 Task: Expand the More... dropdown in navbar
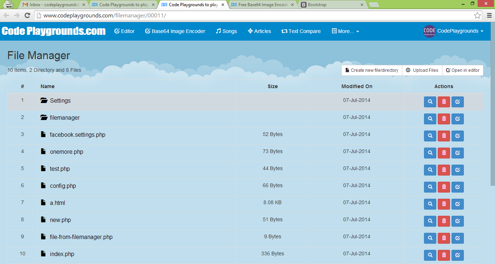[345, 31]
